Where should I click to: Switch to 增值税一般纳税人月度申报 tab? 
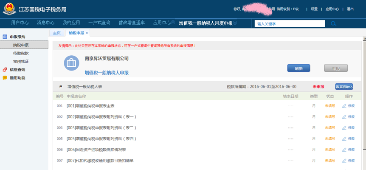pyautogui.click(x=206, y=23)
